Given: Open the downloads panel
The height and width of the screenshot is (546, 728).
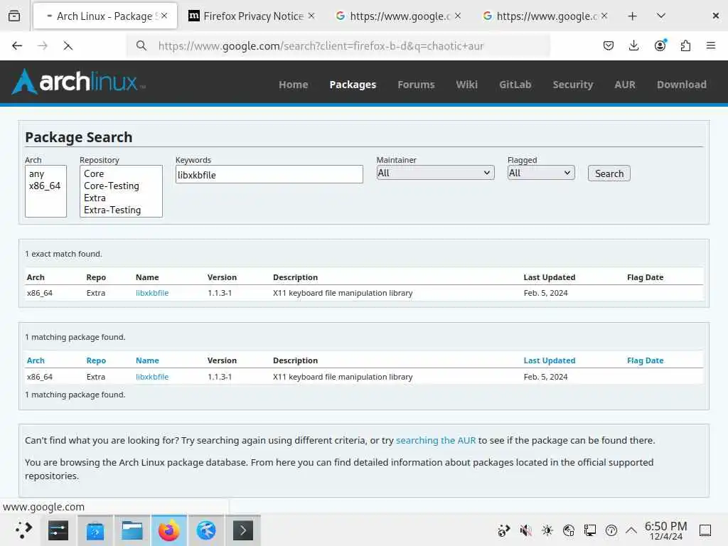Looking at the screenshot, I should [x=633, y=45].
